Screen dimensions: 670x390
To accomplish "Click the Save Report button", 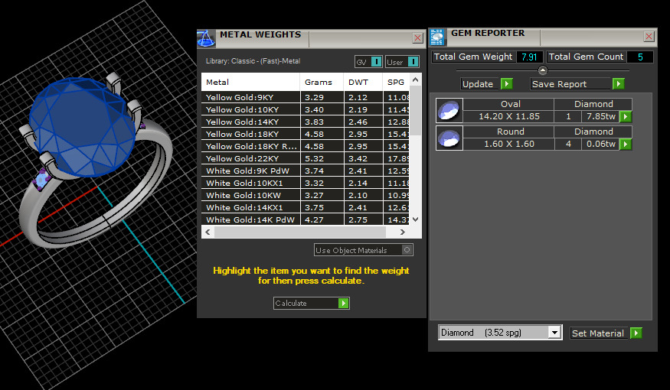I will (x=571, y=84).
